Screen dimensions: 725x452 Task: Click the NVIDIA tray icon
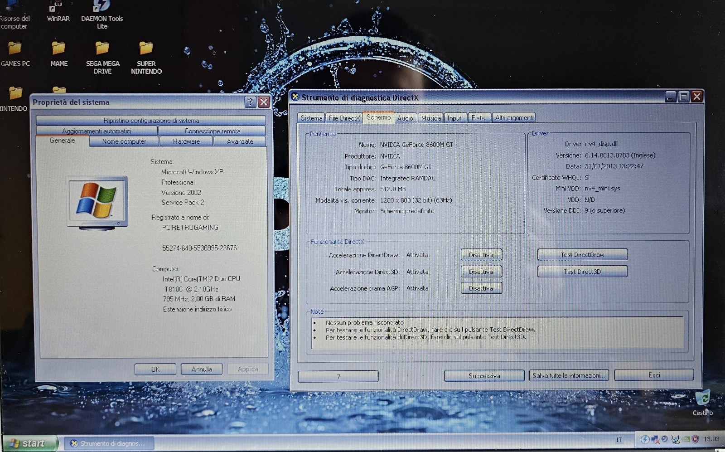[x=686, y=439]
